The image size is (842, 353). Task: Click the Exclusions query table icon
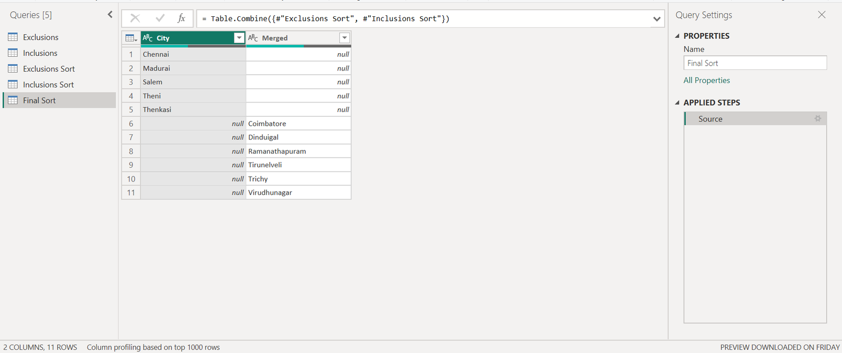[x=13, y=37]
